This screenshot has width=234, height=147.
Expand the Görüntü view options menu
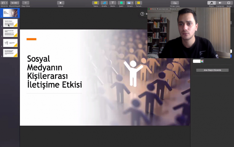tap(4, 3)
